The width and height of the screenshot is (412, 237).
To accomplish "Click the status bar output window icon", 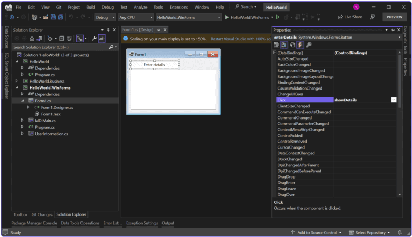I will (5, 233).
